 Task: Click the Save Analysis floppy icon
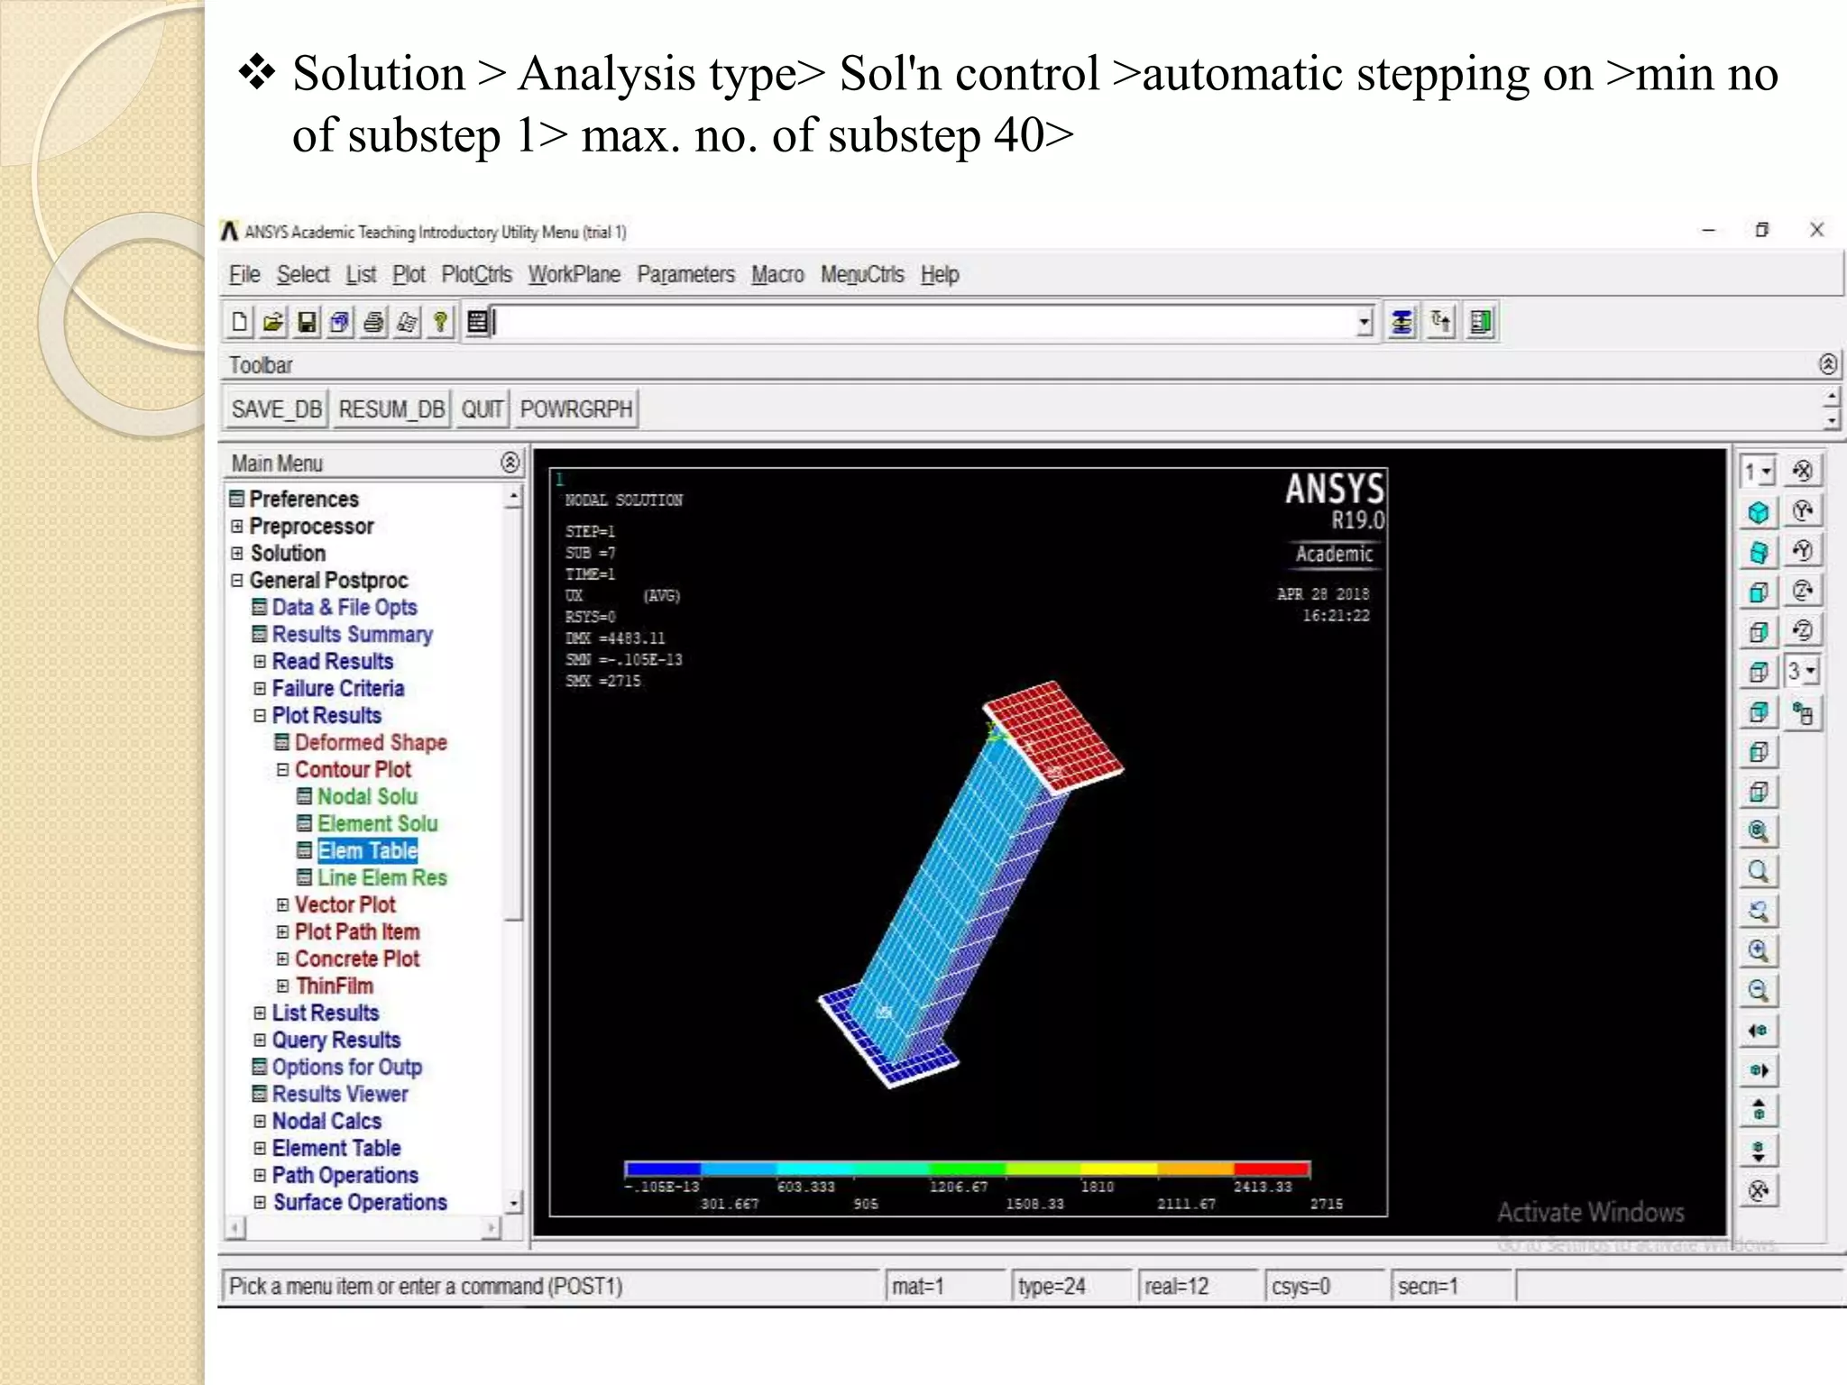[307, 322]
